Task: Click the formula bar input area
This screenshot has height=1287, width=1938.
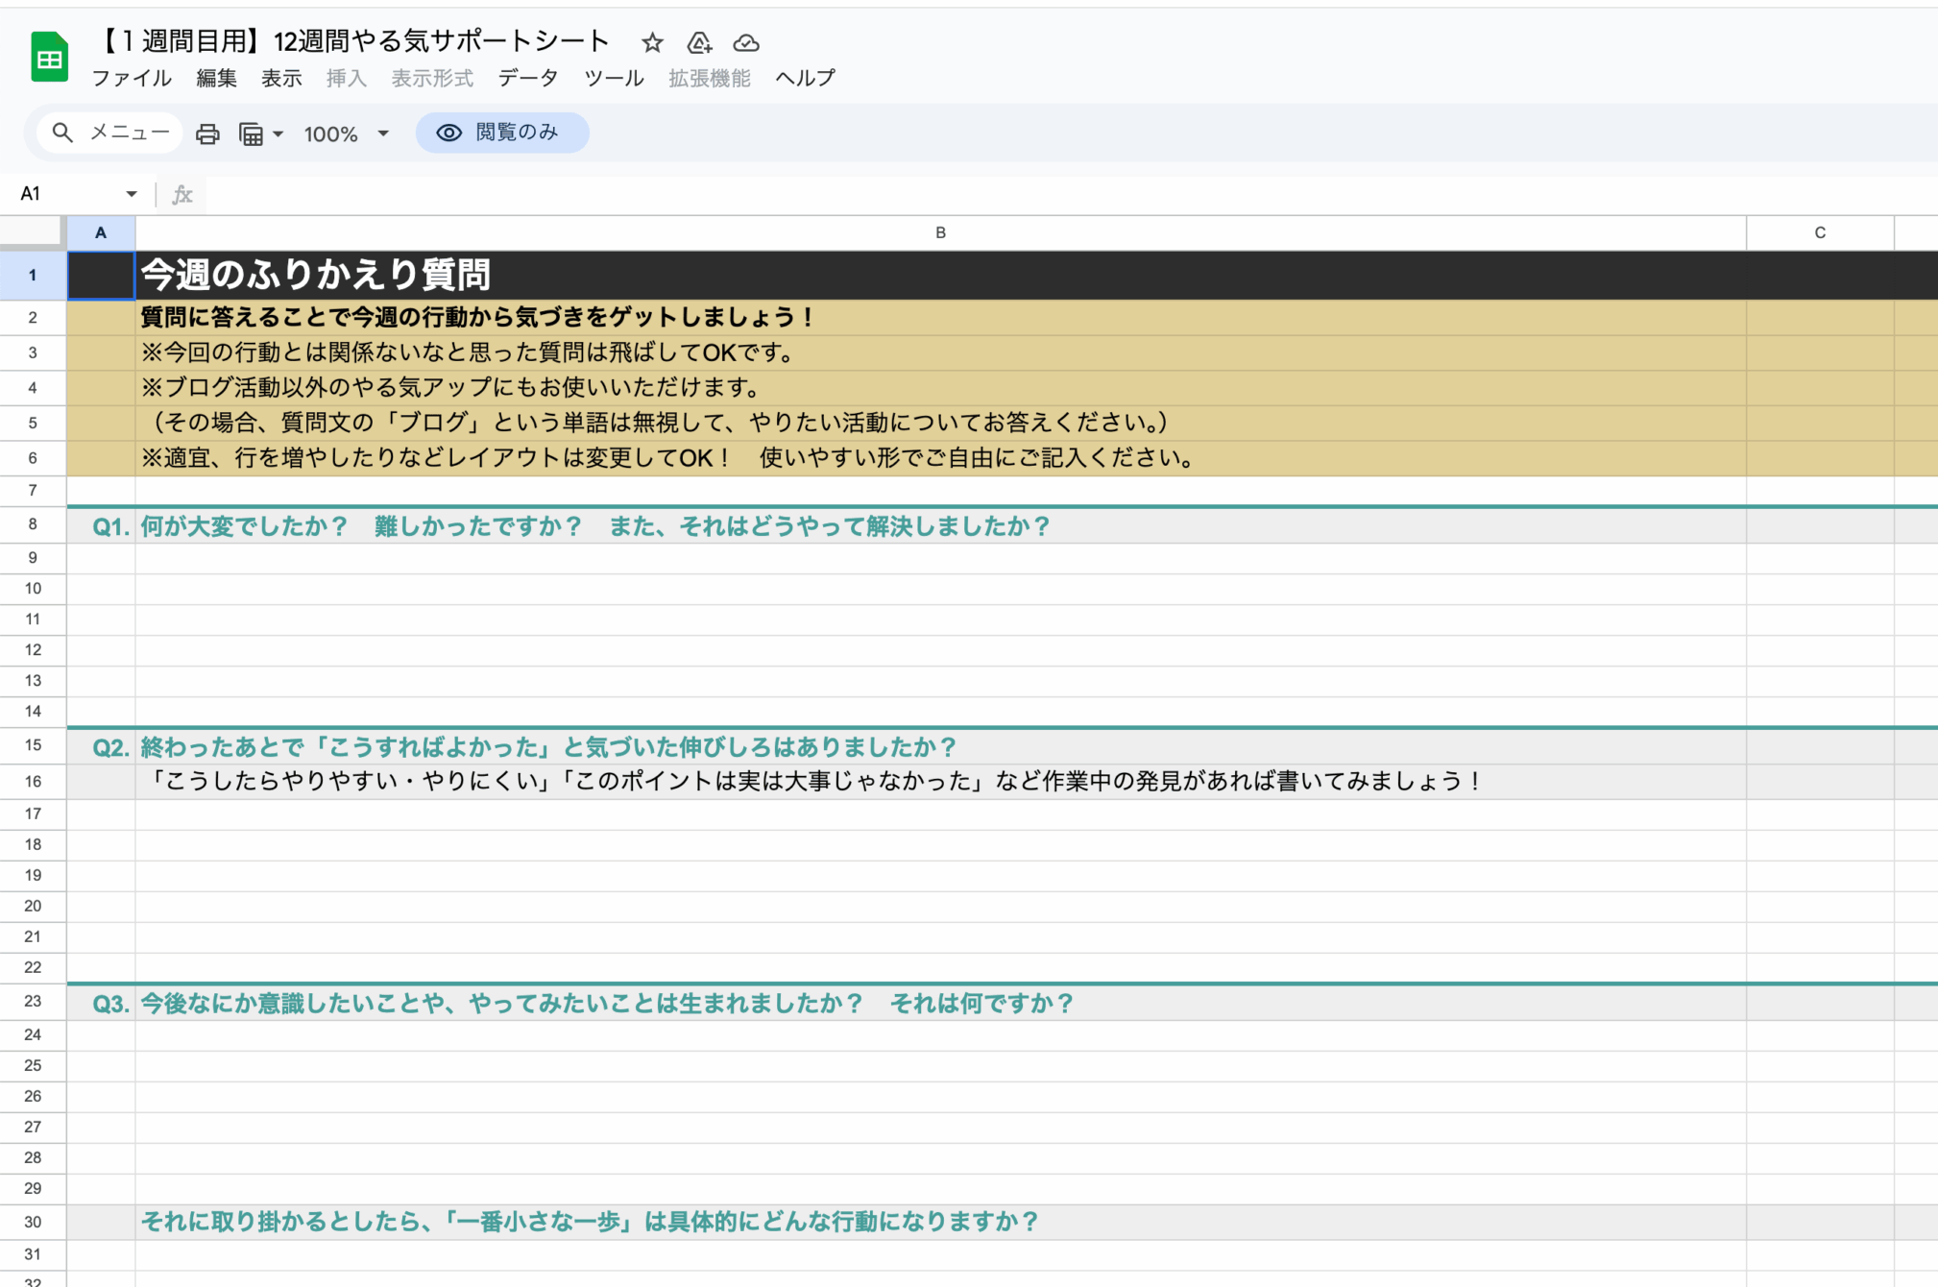Action: point(1071,194)
